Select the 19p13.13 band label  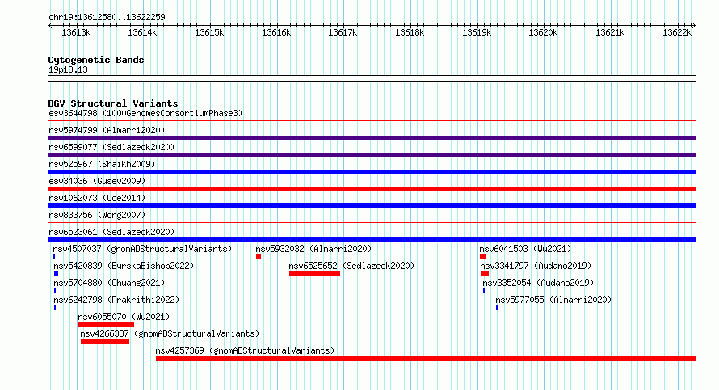68,69
